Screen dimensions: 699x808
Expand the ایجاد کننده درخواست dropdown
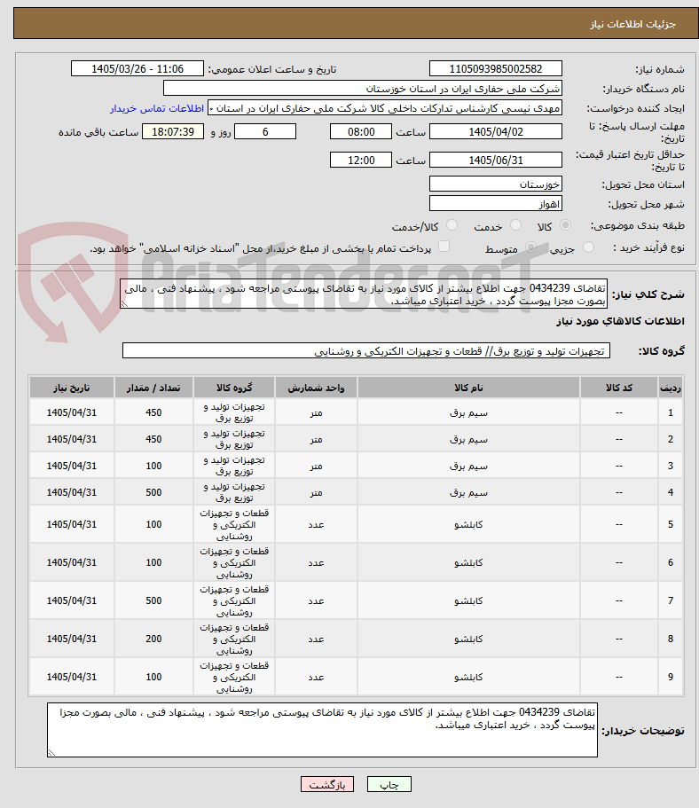[x=385, y=108]
